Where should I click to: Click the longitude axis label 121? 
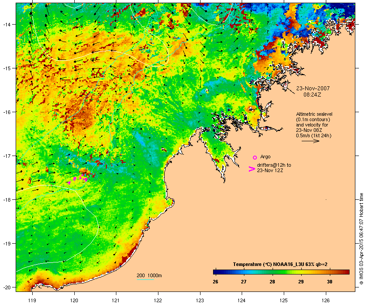(x=116, y=300)
